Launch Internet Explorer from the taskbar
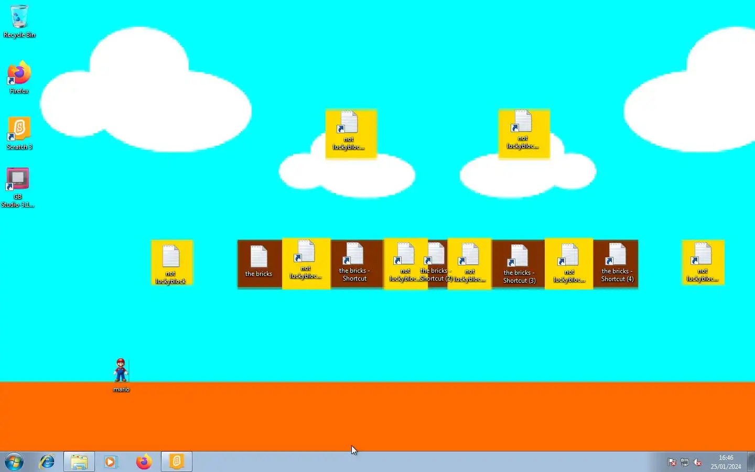Image resolution: width=755 pixels, height=472 pixels. [47, 462]
